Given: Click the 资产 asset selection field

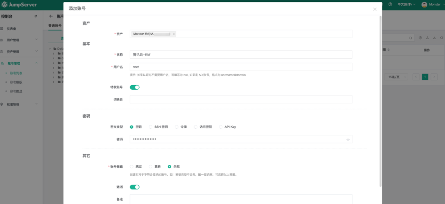Looking at the screenshot, I should (241, 34).
